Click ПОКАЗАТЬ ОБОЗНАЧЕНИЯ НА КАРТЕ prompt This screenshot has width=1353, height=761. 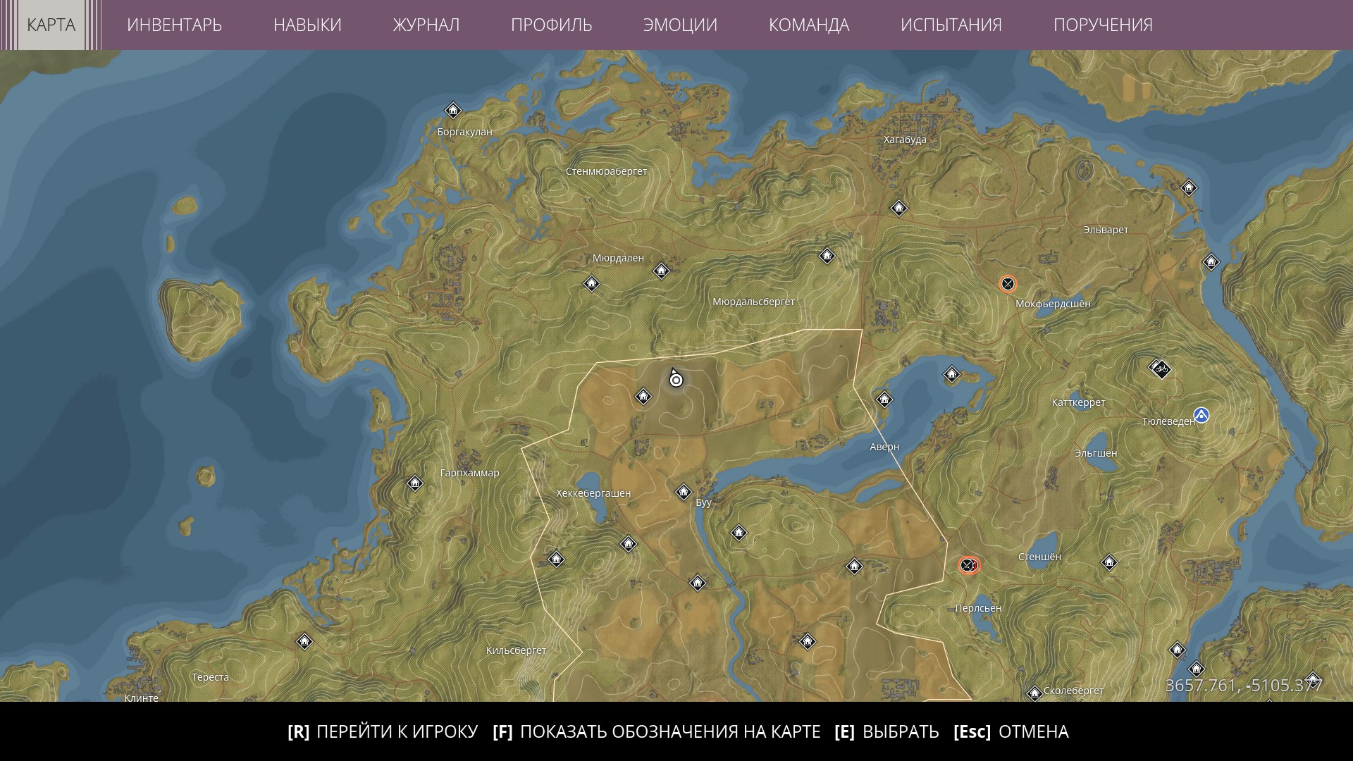(x=657, y=732)
